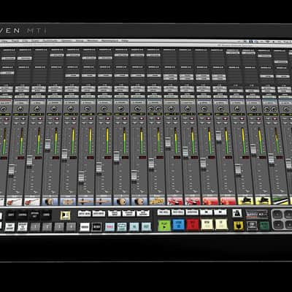Click the blue Stop transport button
The image size is (292, 292).
tap(179, 225)
